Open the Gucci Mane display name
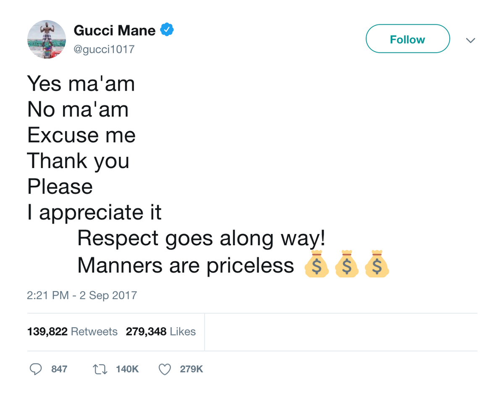 [114, 31]
